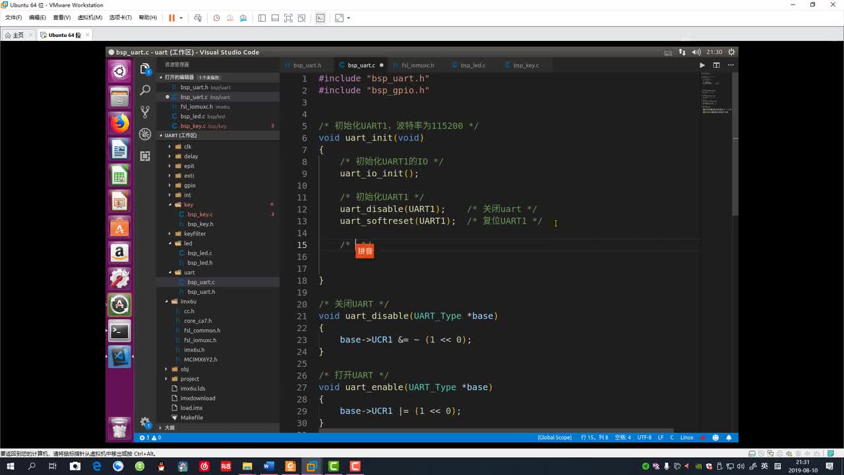
Task: Switch to bsp_uart.h editor tab
Action: pyautogui.click(x=307, y=65)
